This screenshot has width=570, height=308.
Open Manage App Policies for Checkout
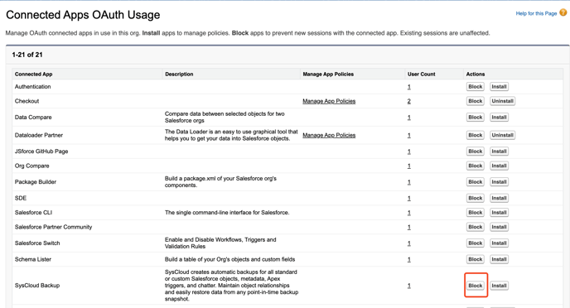(x=329, y=101)
